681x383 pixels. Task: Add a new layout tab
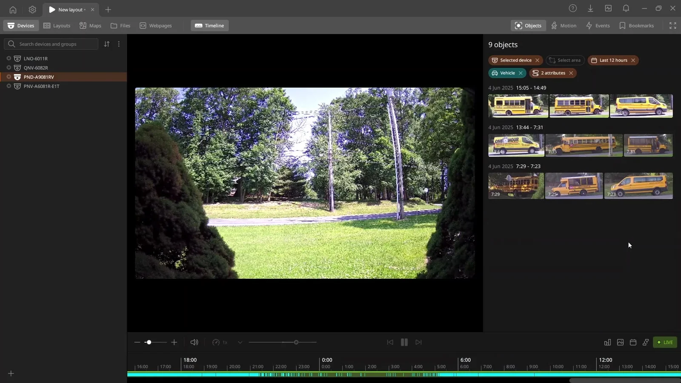(108, 9)
